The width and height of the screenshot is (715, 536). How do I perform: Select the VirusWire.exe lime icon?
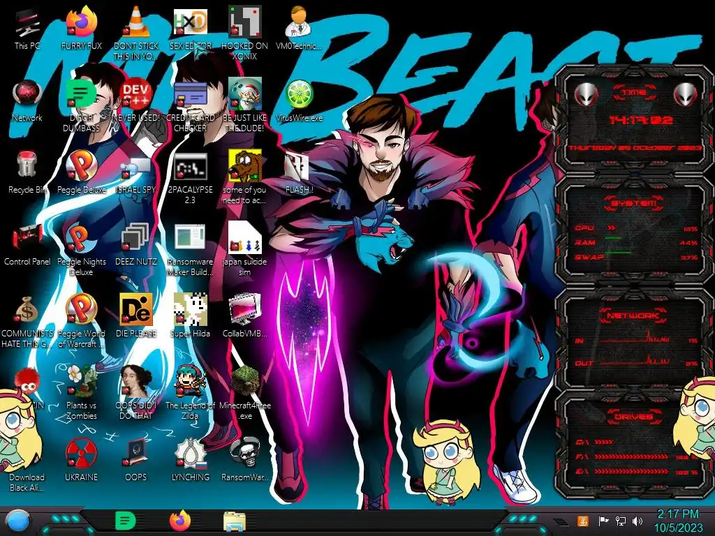[299, 100]
